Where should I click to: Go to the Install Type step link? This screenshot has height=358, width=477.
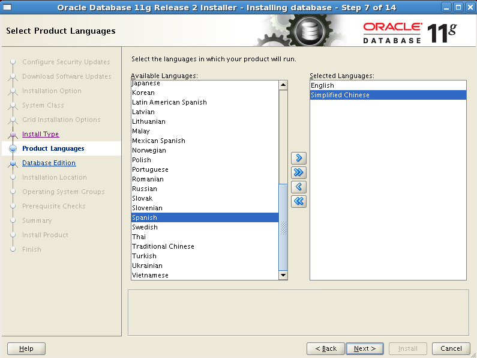(x=40, y=134)
